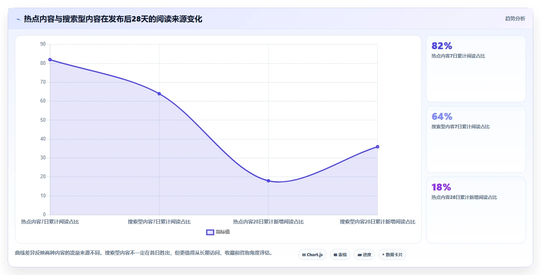This screenshot has height=275, width=541.
Task: Click x-axis label 搜索型内容7日累计阅读占比
Action: coord(159,222)
